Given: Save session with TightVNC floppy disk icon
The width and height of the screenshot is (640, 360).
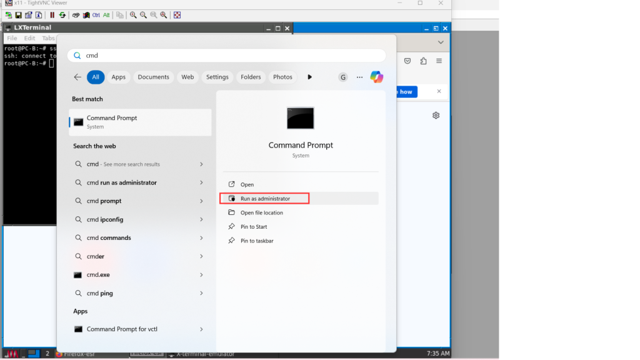Looking at the screenshot, I should pos(19,15).
